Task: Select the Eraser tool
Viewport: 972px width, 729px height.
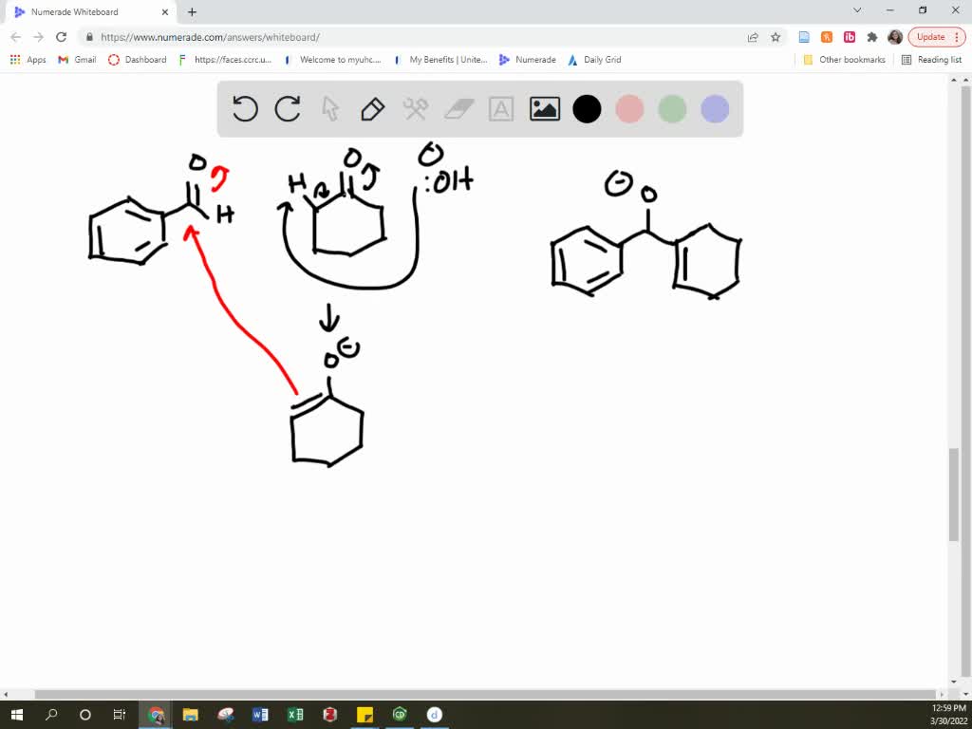Action: pos(457,109)
